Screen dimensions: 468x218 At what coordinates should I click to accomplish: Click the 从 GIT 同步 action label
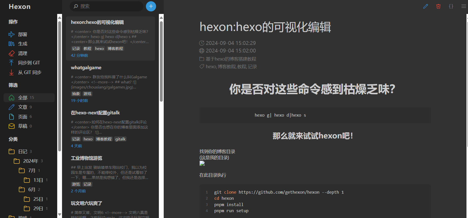click(x=29, y=72)
